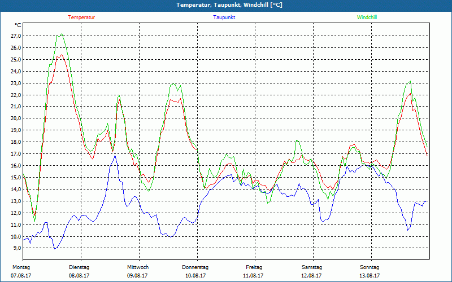The height and width of the screenshot is (282, 452).
Task: Click the Montag day label
Action: click(x=21, y=267)
